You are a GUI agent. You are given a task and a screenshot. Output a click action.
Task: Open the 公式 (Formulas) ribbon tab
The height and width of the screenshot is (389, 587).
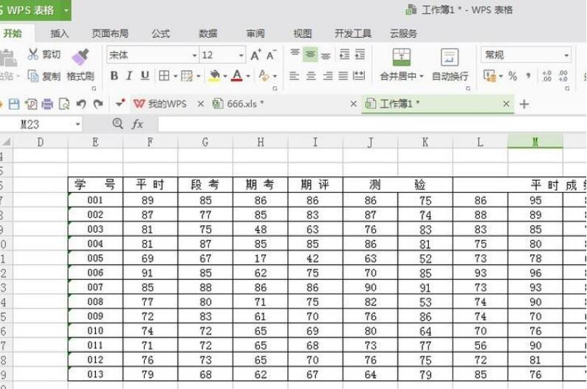(161, 34)
